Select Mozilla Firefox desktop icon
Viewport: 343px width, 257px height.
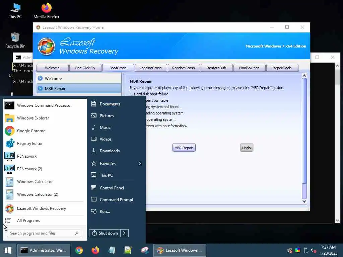(x=46, y=11)
